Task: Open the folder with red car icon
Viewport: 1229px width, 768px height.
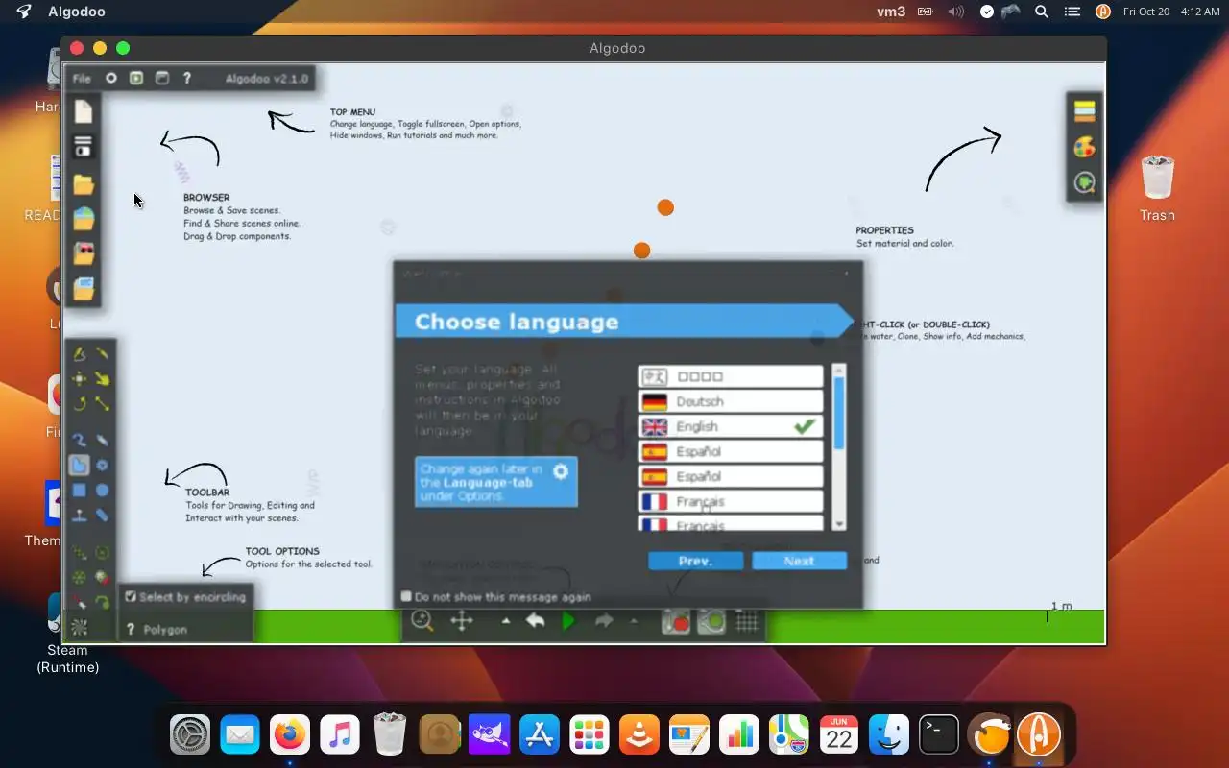Action: click(x=84, y=254)
